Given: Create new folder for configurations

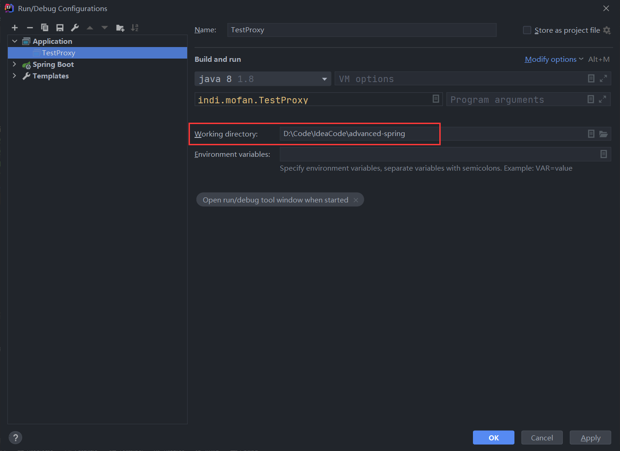Looking at the screenshot, I should (x=120, y=28).
